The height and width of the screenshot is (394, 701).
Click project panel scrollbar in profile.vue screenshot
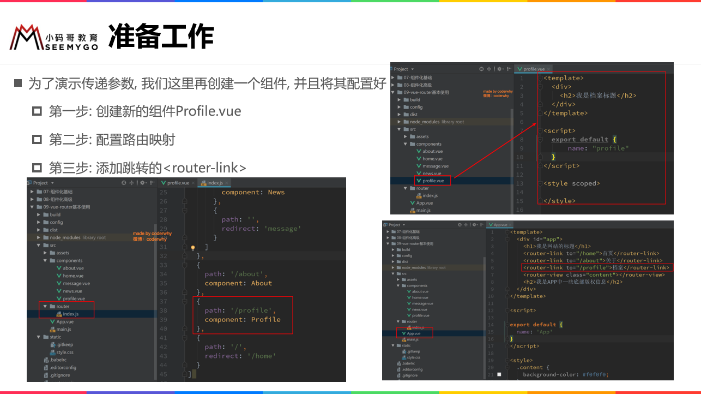pos(512,162)
